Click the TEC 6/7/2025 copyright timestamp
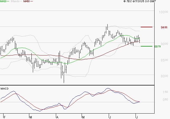 tap(140, 1)
